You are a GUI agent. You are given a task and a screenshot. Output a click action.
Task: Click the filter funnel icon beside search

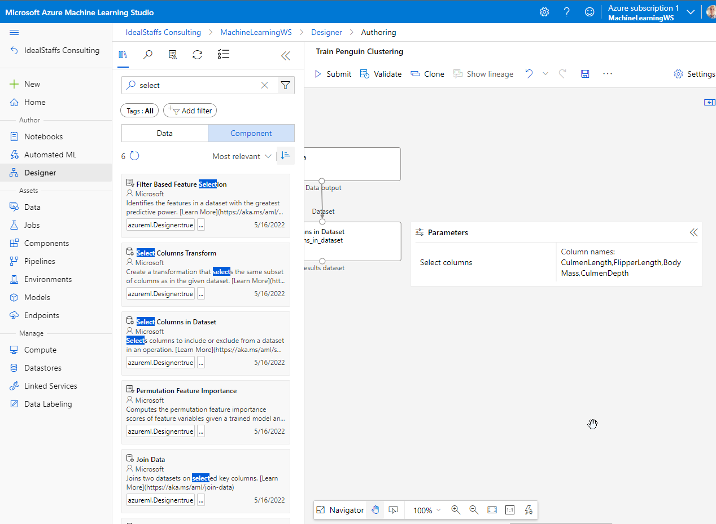[286, 85]
